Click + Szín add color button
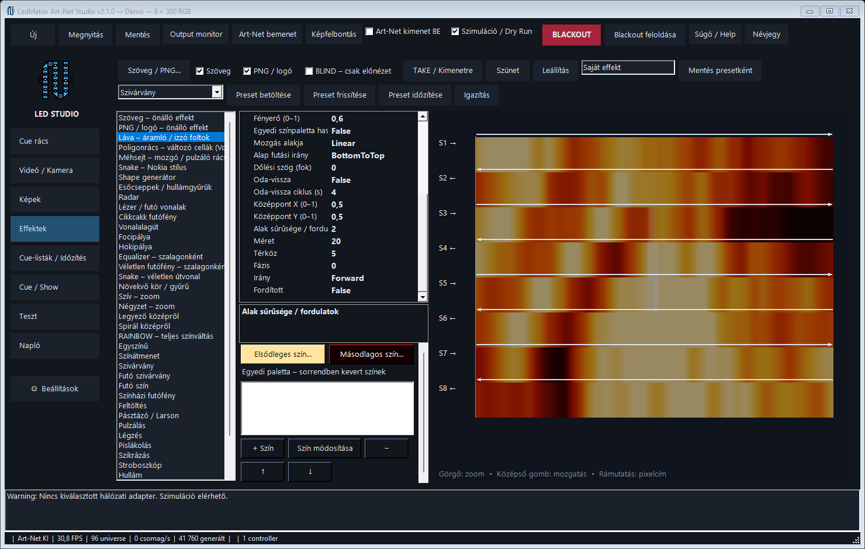This screenshot has width=865, height=549. [x=262, y=449]
